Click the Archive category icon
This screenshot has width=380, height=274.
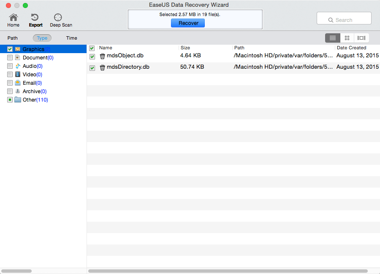pyautogui.click(x=18, y=91)
